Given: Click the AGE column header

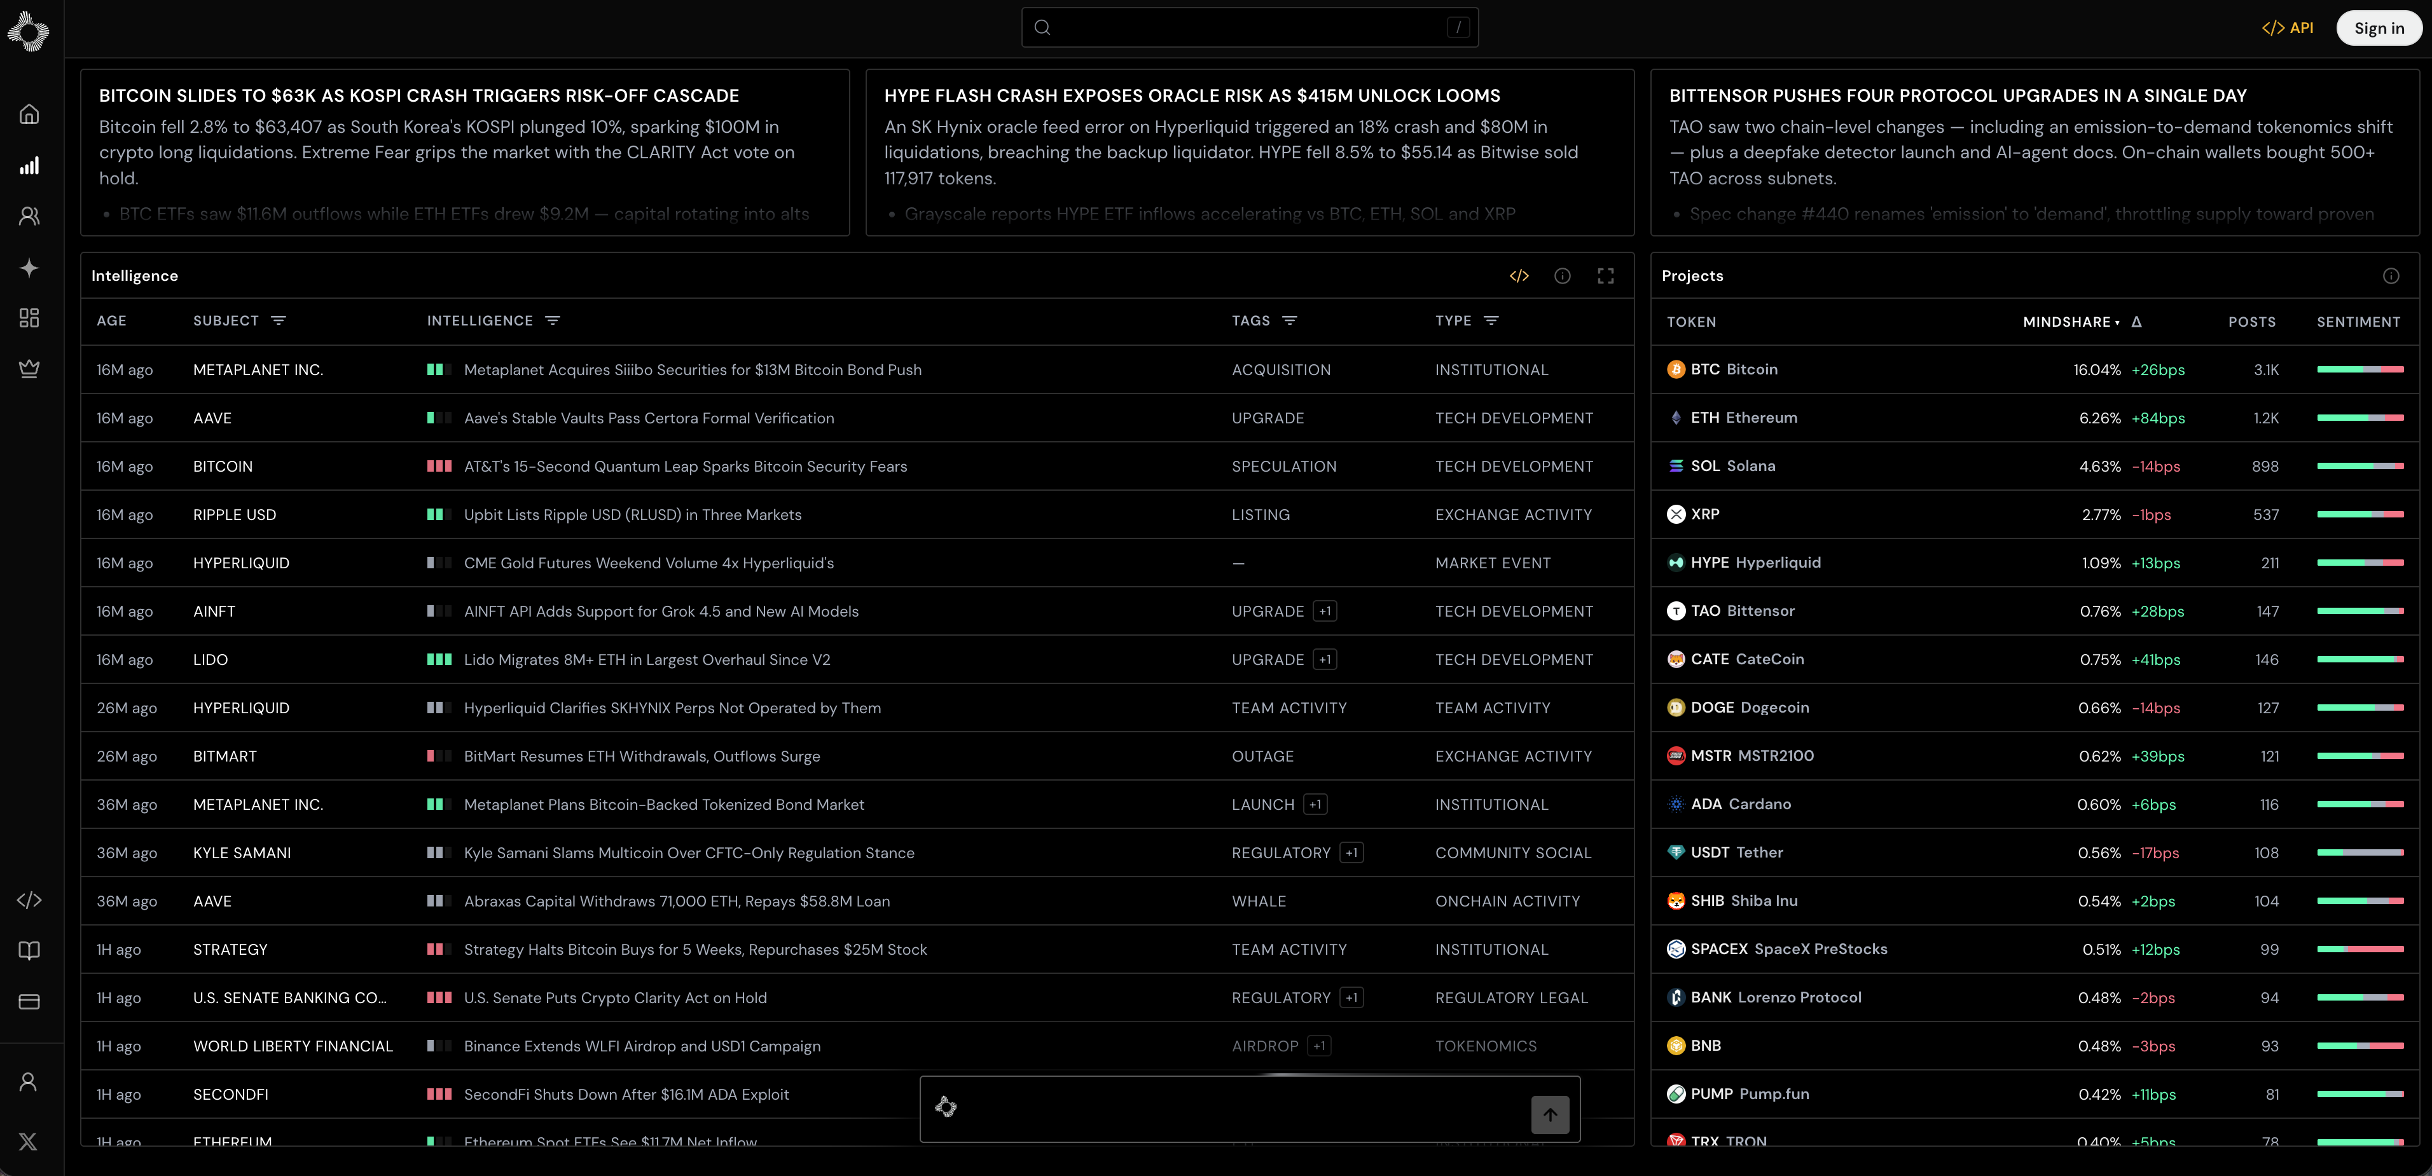Looking at the screenshot, I should [111, 321].
